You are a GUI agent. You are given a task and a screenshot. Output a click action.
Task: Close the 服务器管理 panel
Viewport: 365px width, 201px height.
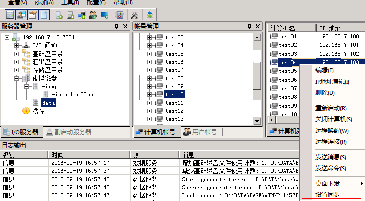coord(125,27)
